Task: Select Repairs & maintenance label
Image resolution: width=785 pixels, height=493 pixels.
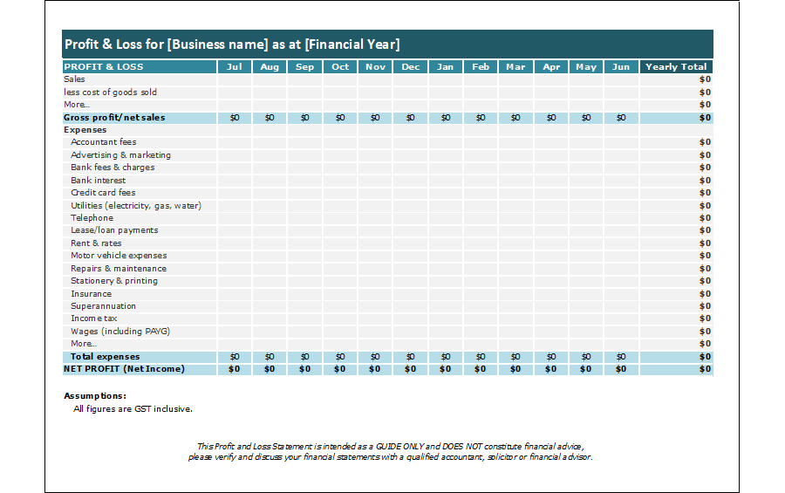Action: pyautogui.click(x=119, y=269)
